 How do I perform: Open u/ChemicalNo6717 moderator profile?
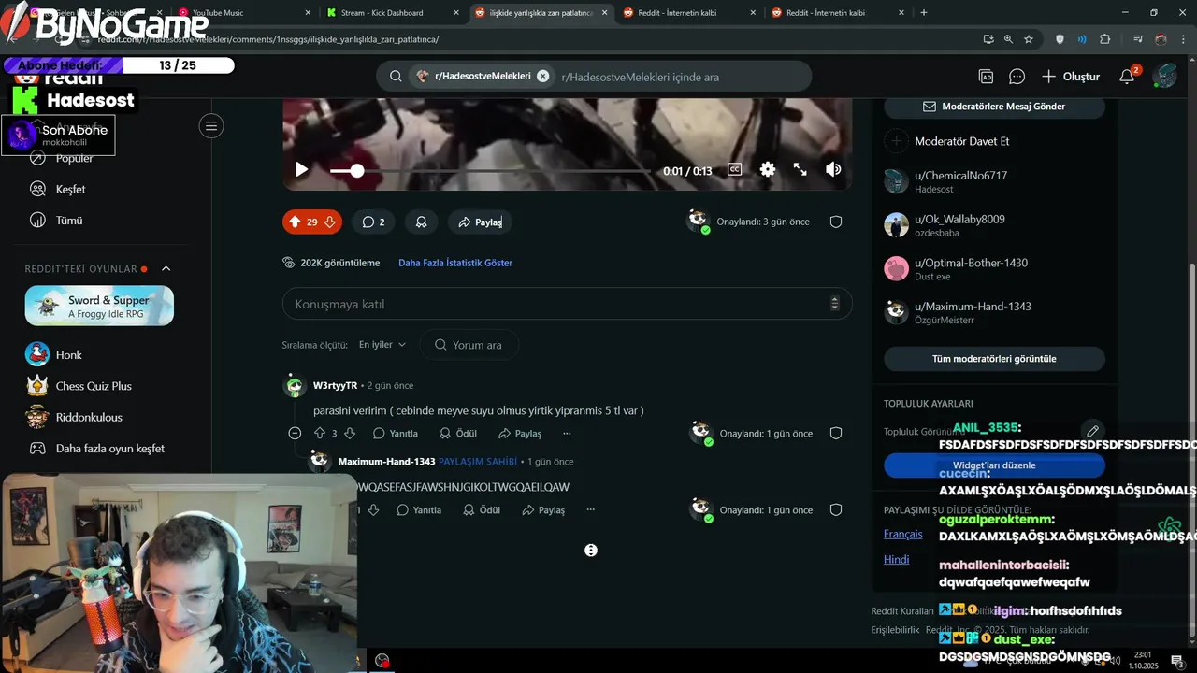[960, 176]
